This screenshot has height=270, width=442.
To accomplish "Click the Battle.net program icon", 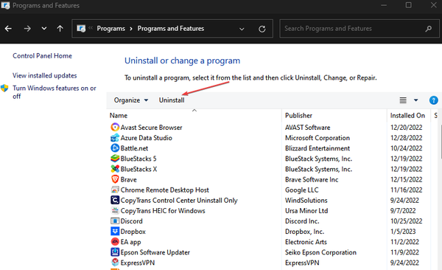I will 115,148.
